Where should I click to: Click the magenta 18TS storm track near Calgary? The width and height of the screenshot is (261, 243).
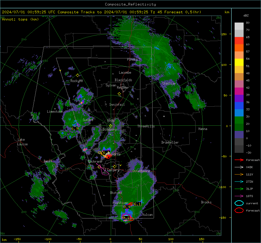point(104,170)
